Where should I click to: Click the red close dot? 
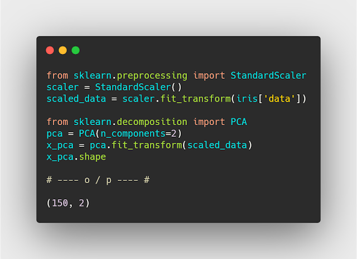pyautogui.click(x=50, y=50)
